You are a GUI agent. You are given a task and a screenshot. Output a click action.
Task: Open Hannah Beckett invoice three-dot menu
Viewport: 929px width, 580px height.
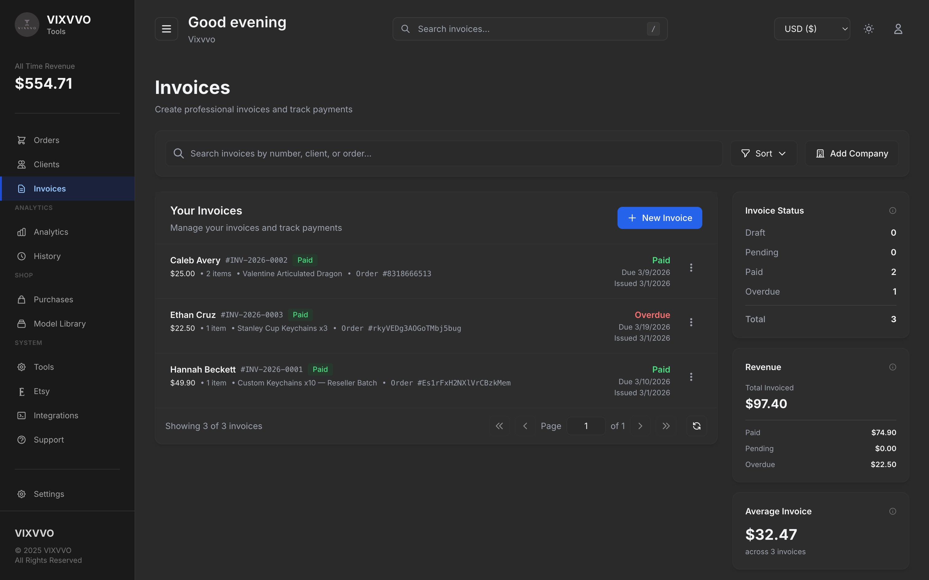pos(691,377)
